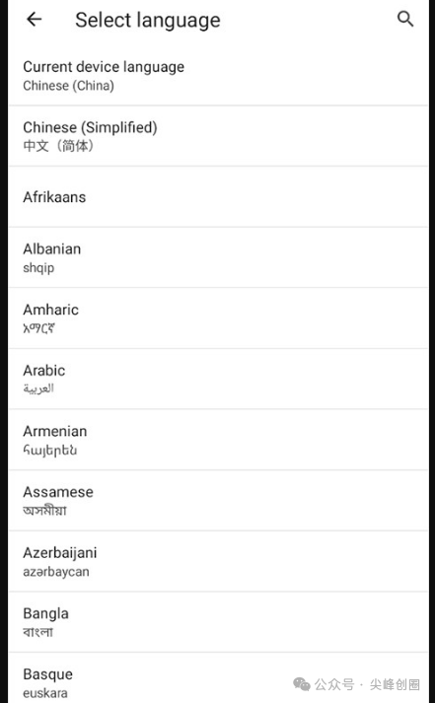Image resolution: width=435 pixels, height=703 pixels.
Task: Tap the Chinese (China) subtitle text
Action: 69,86
